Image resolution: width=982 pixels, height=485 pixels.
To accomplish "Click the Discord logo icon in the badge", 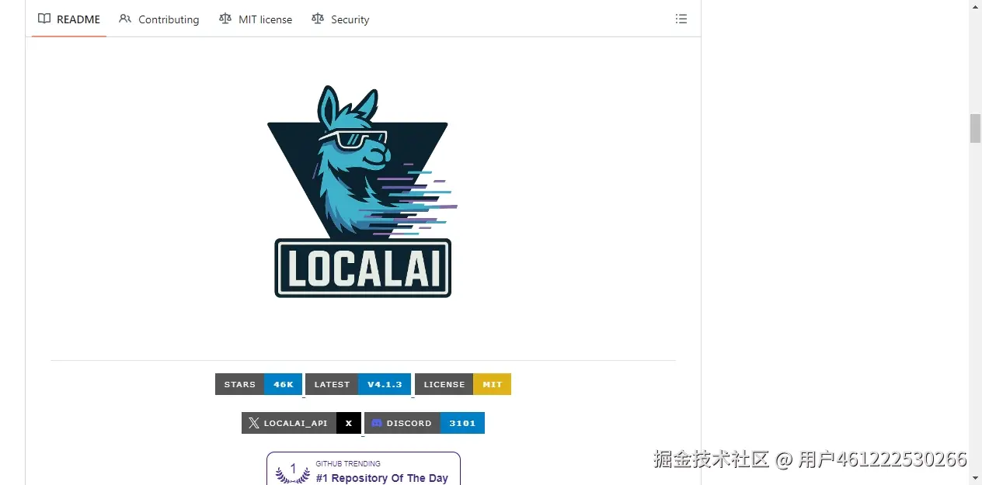I will pos(377,423).
